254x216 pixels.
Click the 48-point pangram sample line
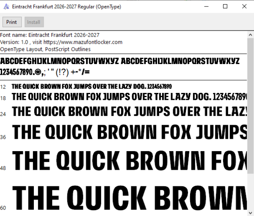tap(130, 160)
